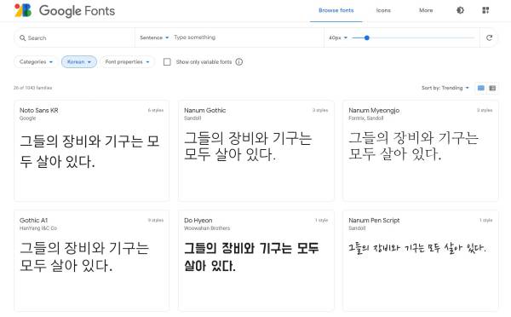Click HanYang I&C Co designer name
Screen dimensions: 511x317
click(x=38, y=228)
